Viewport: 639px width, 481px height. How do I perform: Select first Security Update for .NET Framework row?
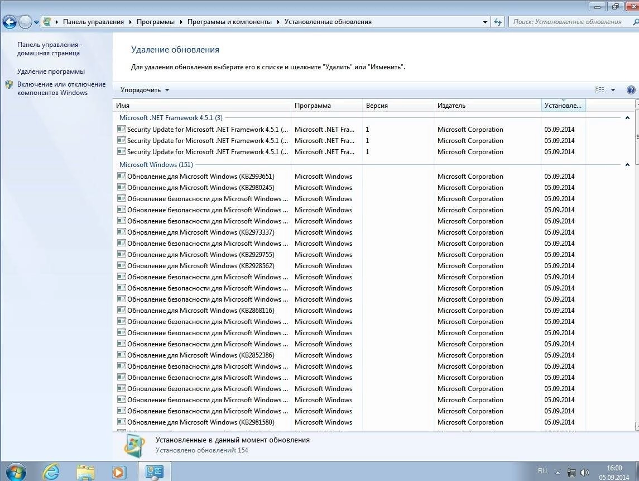pos(350,129)
